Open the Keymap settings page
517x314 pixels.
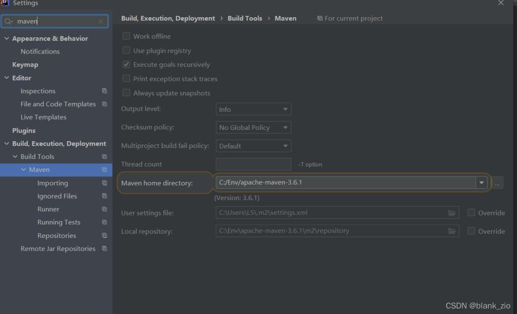(25, 65)
